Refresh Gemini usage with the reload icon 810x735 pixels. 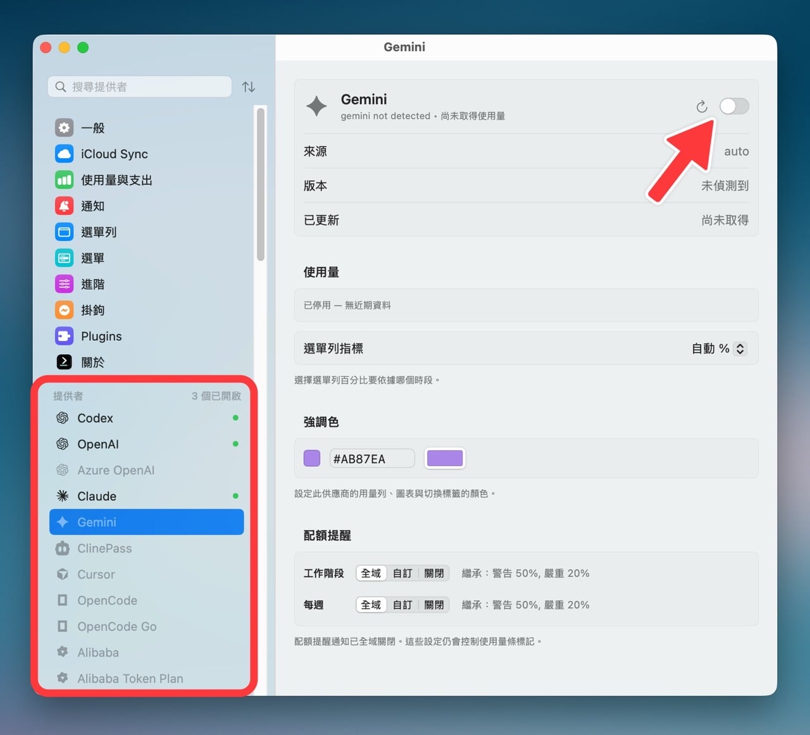pyautogui.click(x=702, y=106)
